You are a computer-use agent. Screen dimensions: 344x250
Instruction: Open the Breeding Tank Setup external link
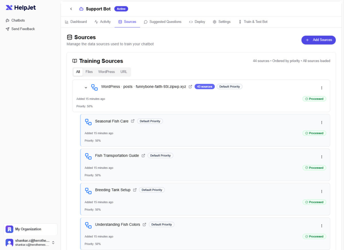(135, 190)
